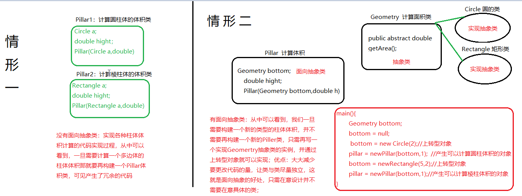Click the green text 'Circle a;'
The height and width of the screenshot is (196, 522).
(86, 31)
